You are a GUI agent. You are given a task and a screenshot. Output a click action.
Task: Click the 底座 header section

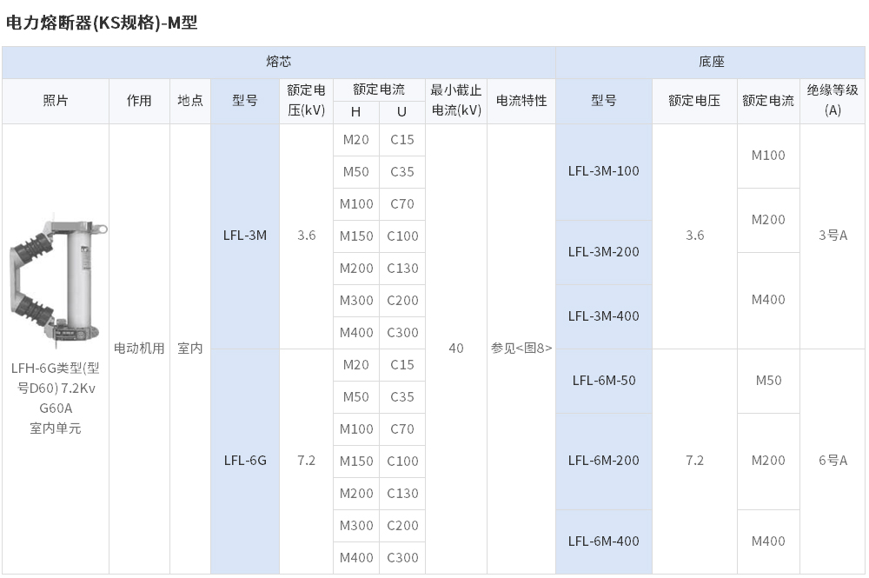[x=711, y=62]
